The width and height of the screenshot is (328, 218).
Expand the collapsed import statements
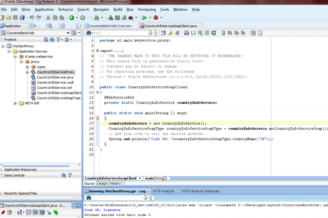(x=97, y=51)
